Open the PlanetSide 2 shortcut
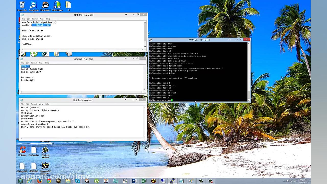This screenshot has width=327, height=184. [x=45, y=5]
